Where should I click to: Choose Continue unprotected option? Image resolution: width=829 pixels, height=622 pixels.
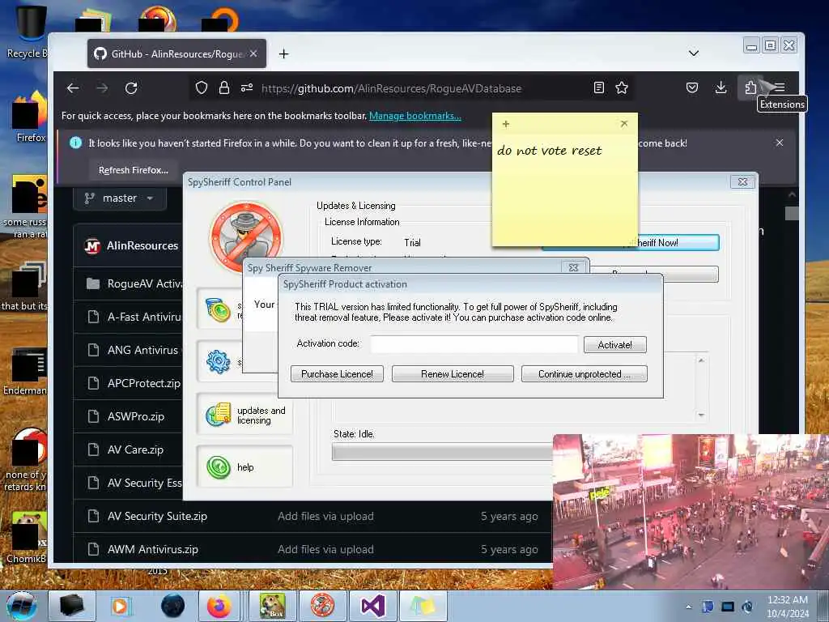click(x=585, y=374)
